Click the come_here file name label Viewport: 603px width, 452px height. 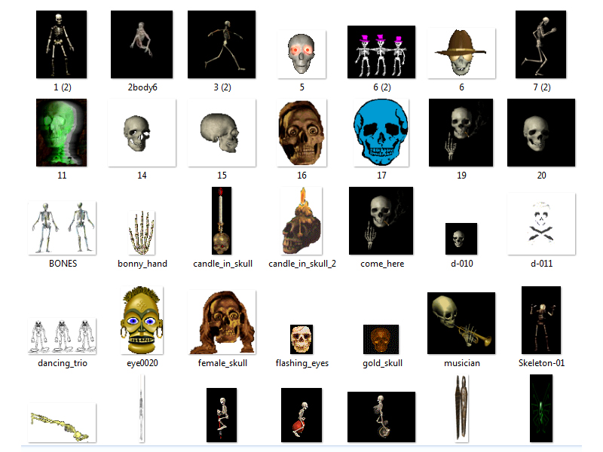[x=382, y=264]
